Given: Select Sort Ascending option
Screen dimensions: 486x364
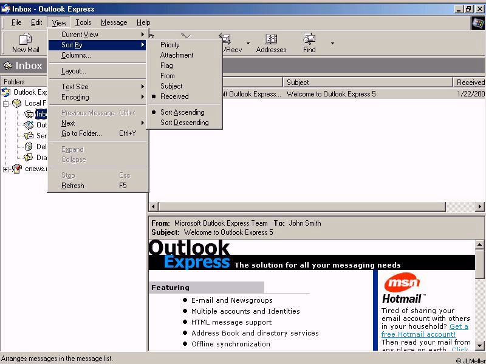Looking at the screenshot, I should pos(182,112).
